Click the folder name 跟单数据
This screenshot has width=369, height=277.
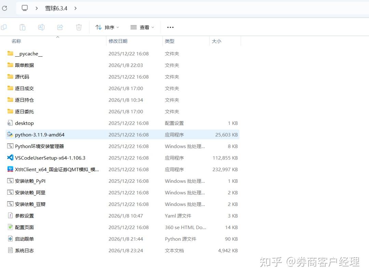(24, 65)
